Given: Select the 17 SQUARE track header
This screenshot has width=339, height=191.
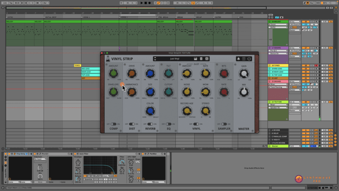Looking at the screenshot, I should point(278,48).
